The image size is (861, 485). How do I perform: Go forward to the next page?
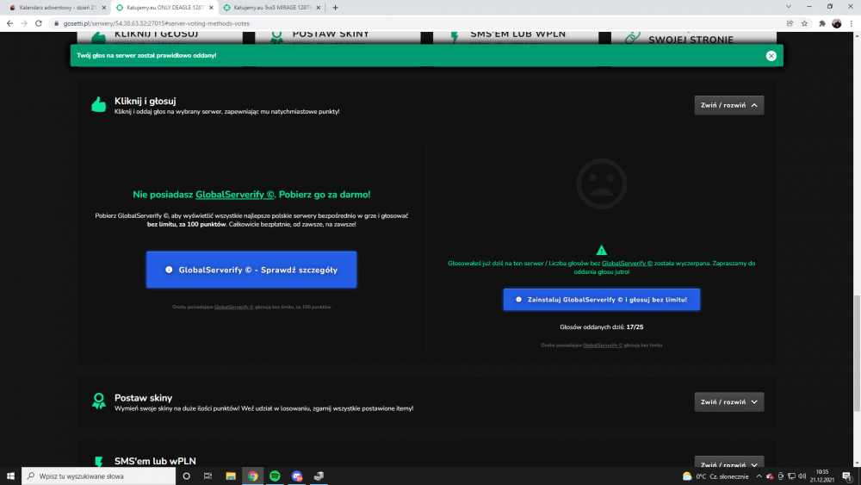[24, 23]
